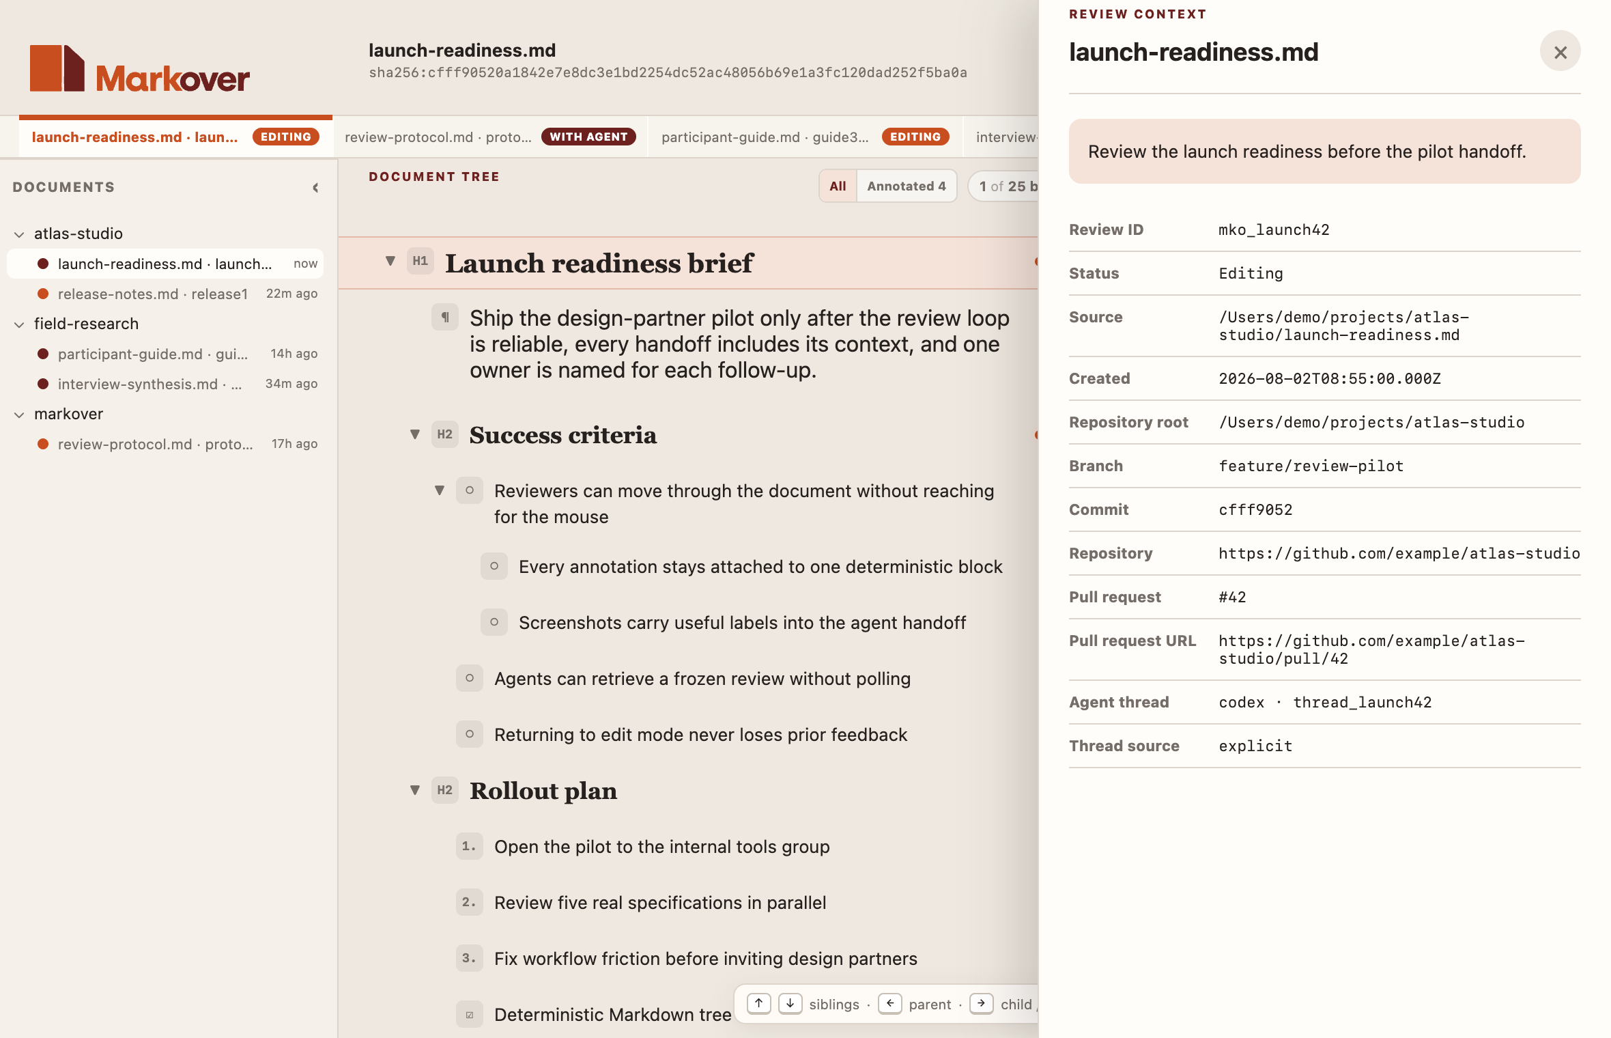
Task: Click the Pull request URL ending in pull/42
Action: pos(1371,649)
